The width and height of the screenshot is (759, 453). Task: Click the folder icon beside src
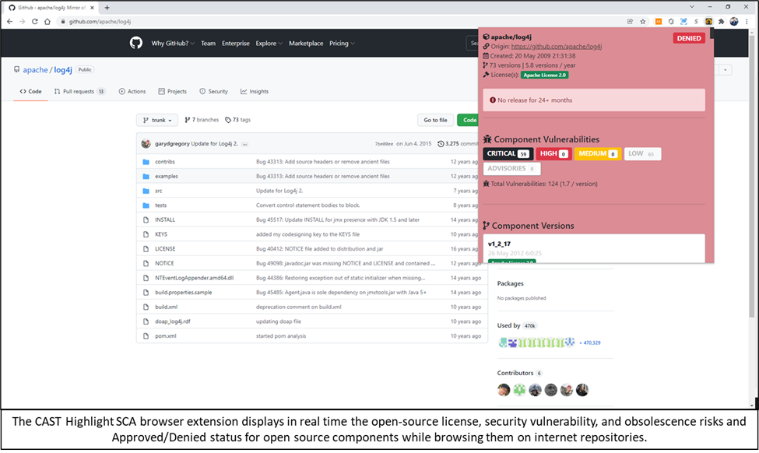[146, 190]
